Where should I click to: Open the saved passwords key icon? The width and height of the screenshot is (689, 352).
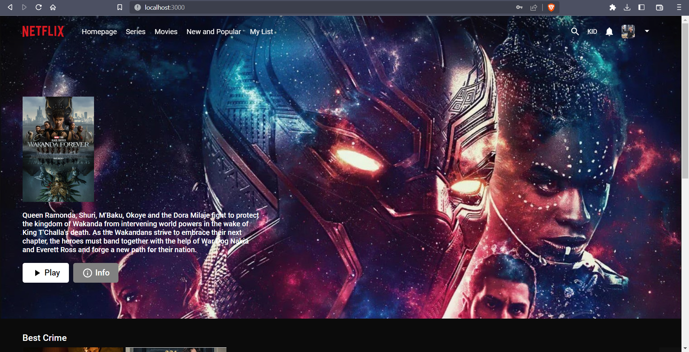click(x=519, y=7)
